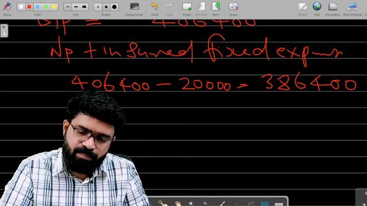
Task: Select the light blue pen color
Action: (x=37, y=7)
